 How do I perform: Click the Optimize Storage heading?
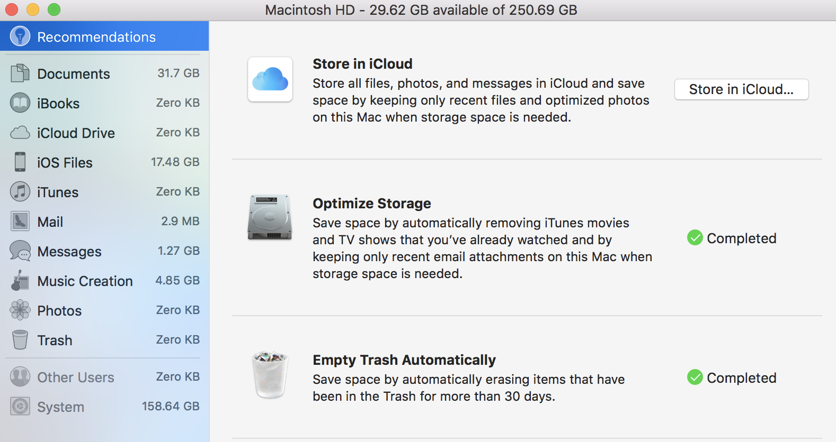tap(372, 204)
